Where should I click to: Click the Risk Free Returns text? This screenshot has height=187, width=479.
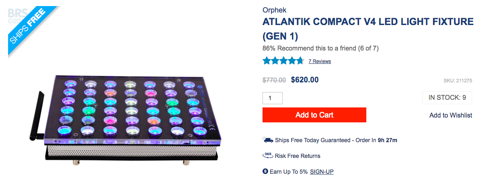coord(298,156)
